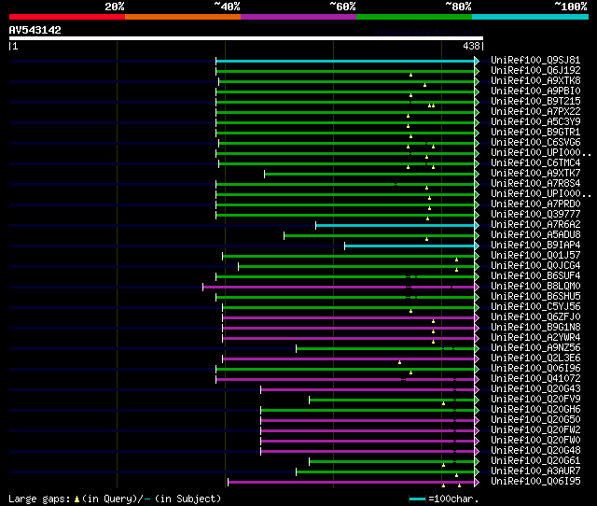This screenshot has width=597, height=506.
Task: Click the yellow gap marker on Q0JCG4 row
Action: click(x=456, y=270)
